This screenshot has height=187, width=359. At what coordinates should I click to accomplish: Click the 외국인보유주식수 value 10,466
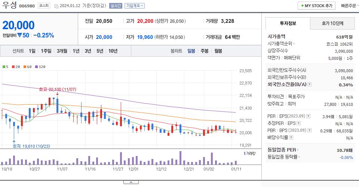click(x=347, y=78)
